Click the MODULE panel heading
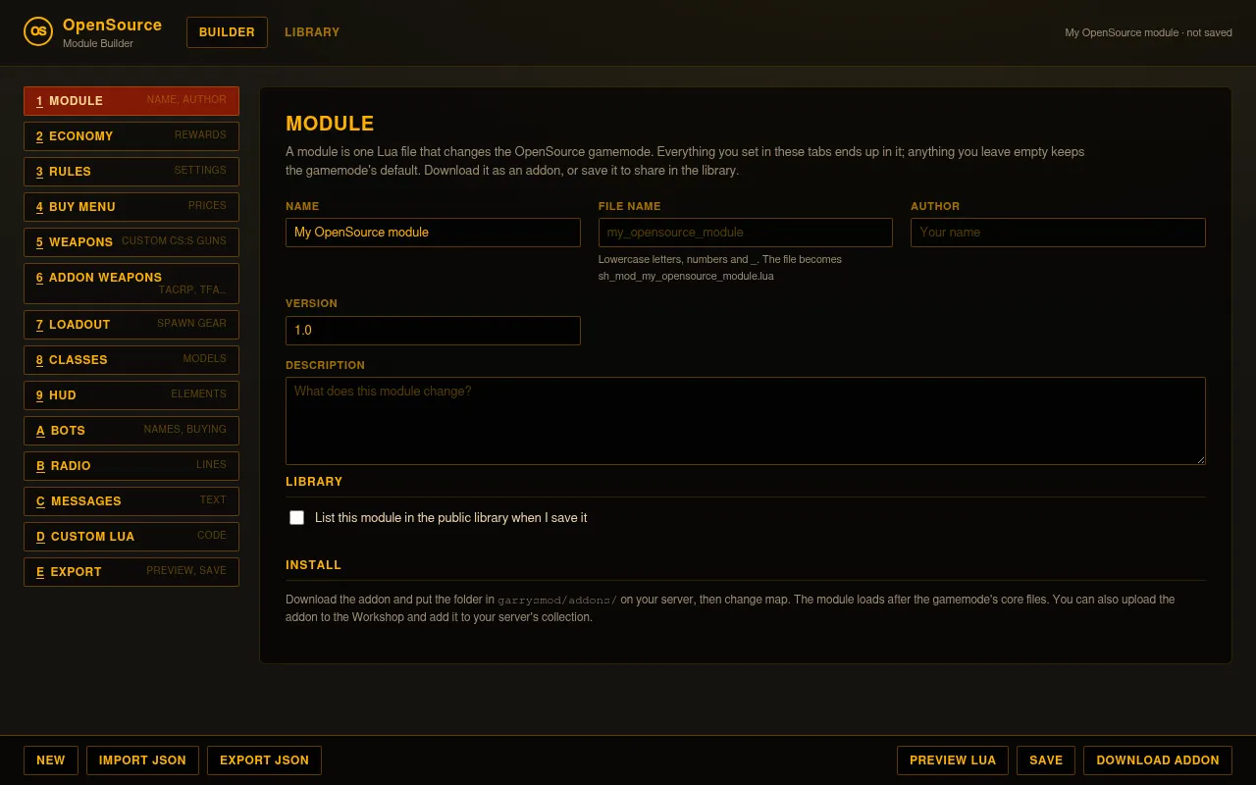Screen dimensions: 1256x785 (330, 124)
